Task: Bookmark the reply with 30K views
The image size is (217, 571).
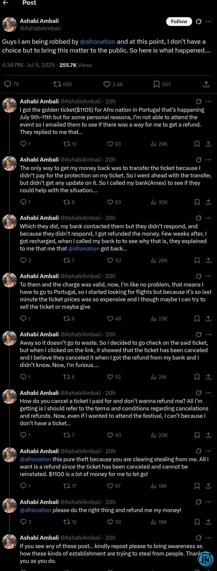Action: coord(197,202)
